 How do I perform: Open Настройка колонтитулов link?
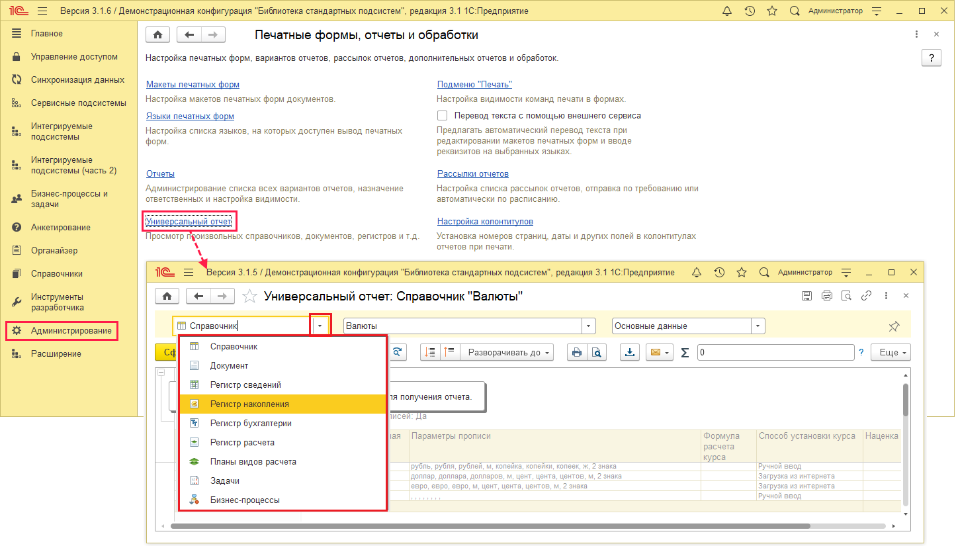(x=485, y=222)
